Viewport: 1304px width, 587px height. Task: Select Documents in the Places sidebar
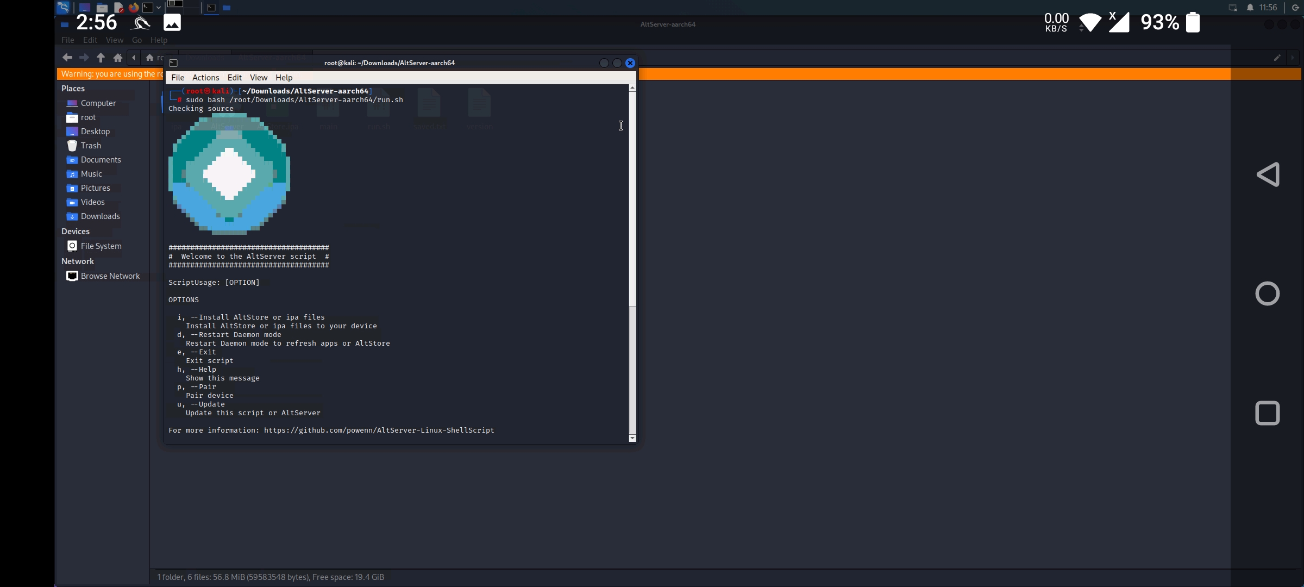pos(100,159)
